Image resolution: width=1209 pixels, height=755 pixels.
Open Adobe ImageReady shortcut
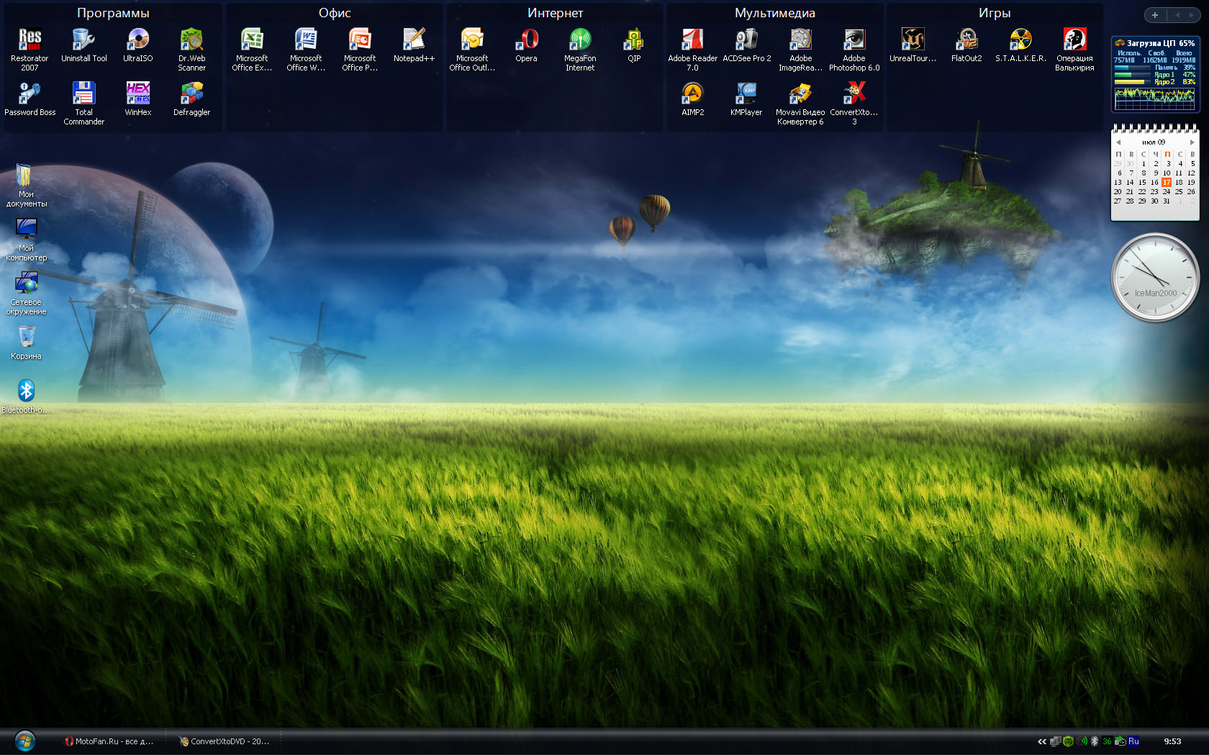click(800, 49)
